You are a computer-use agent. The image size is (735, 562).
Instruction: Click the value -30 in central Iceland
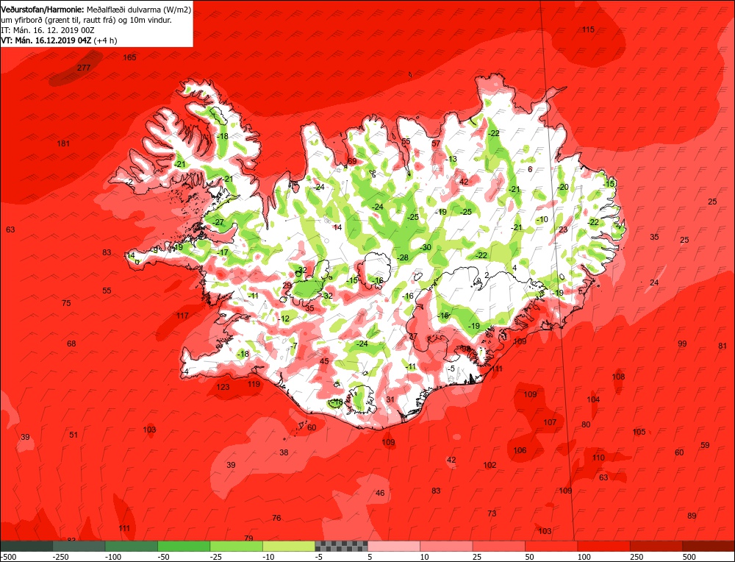tap(425, 247)
